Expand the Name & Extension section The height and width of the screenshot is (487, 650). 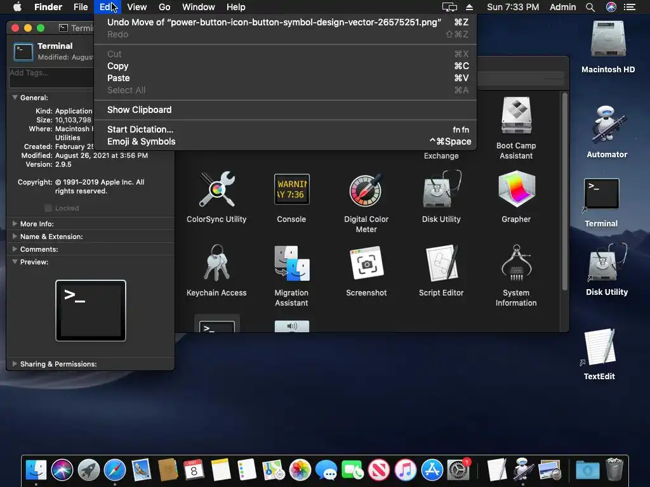point(15,237)
